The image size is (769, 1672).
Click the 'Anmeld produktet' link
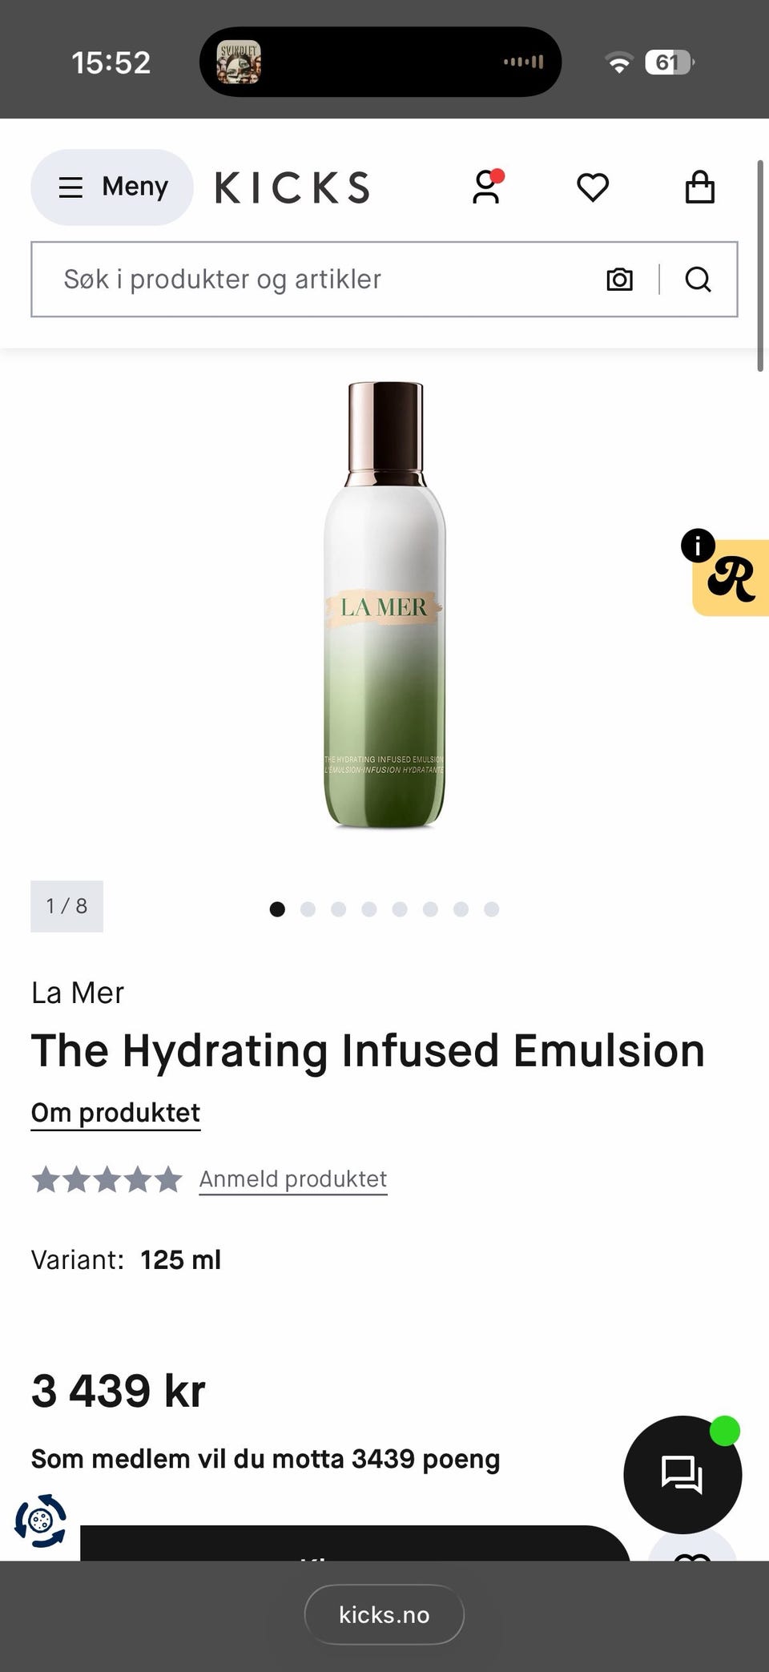tap(293, 1179)
